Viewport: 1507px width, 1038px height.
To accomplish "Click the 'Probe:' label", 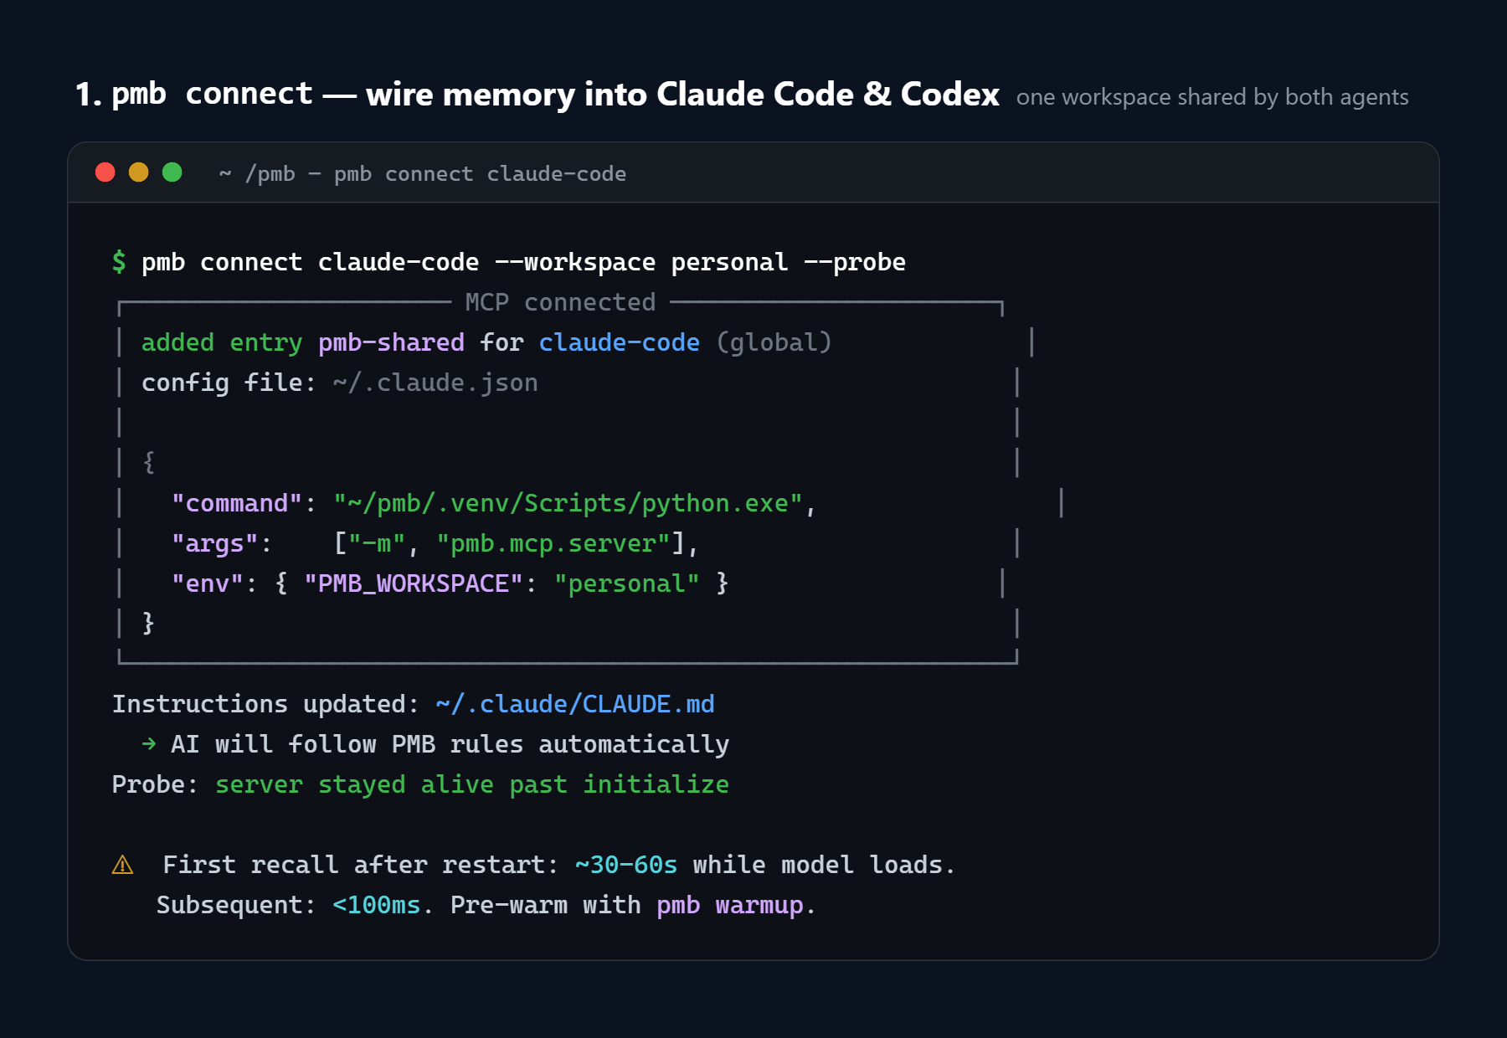I will [156, 784].
